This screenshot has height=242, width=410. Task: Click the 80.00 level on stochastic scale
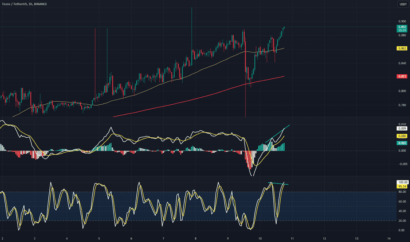tap(402, 192)
